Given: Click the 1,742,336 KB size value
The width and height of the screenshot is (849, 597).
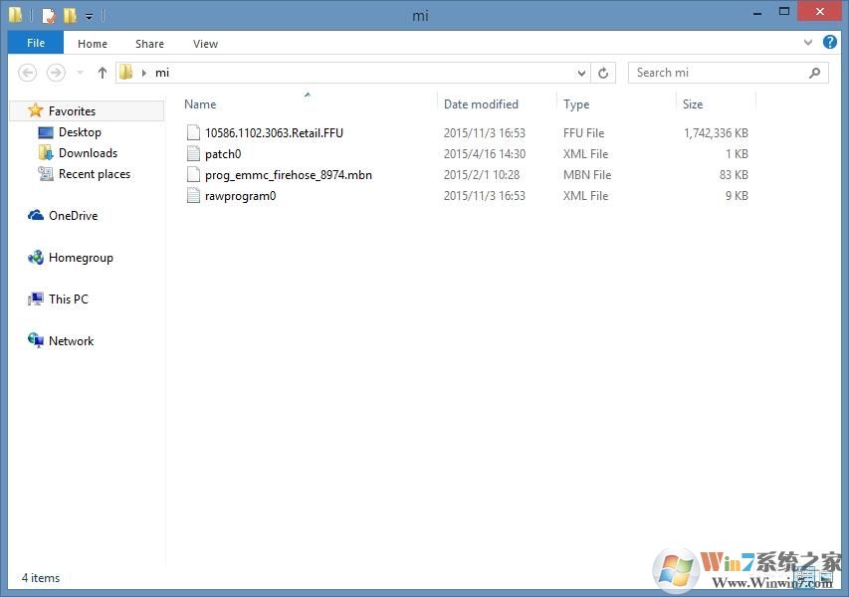Looking at the screenshot, I should click(716, 133).
